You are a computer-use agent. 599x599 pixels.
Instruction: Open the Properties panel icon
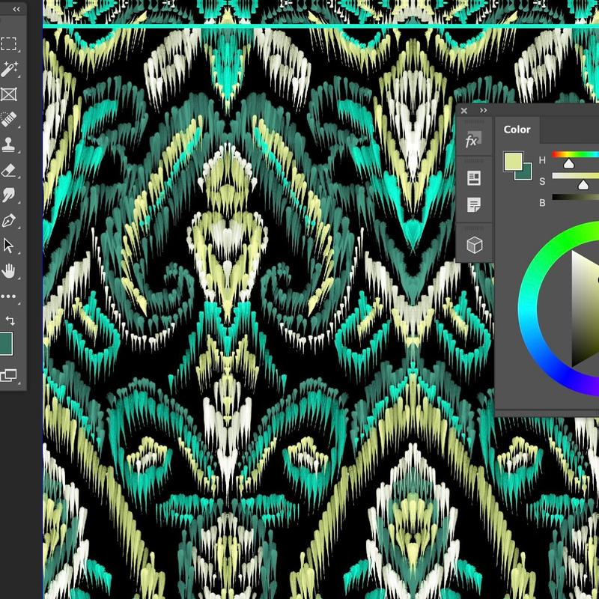[474, 178]
